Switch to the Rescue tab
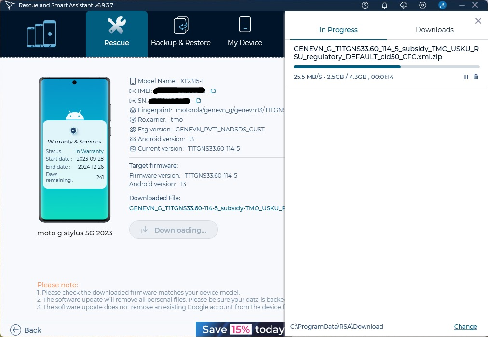488x337 pixels. [117, 34]
